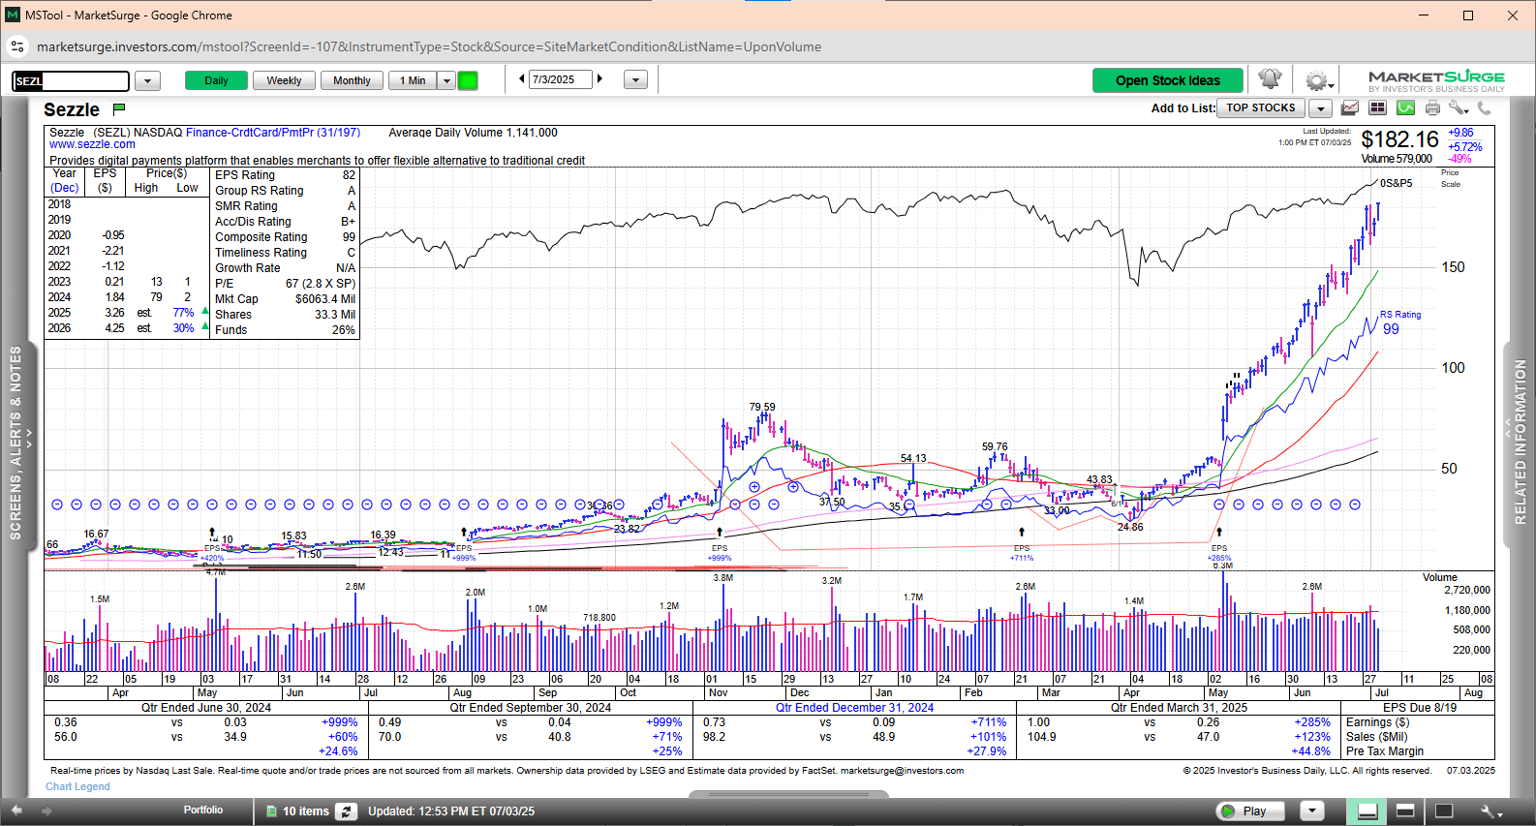Click the $182.16 price quote
This screenshot has height=826, width=1536.
pos(1399,139)
